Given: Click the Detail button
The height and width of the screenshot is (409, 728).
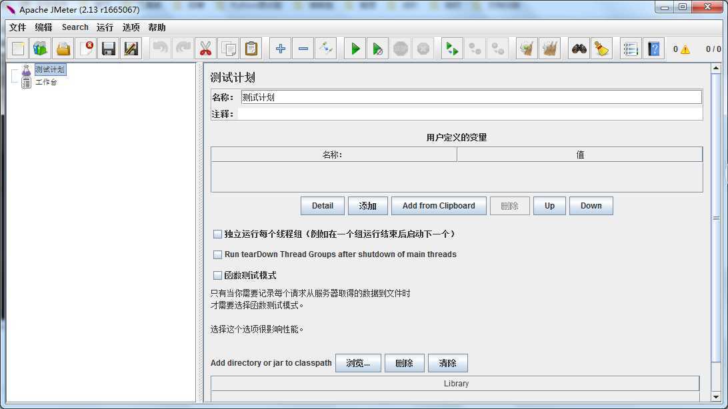Looking at the screenshot, I should [323, 206].
